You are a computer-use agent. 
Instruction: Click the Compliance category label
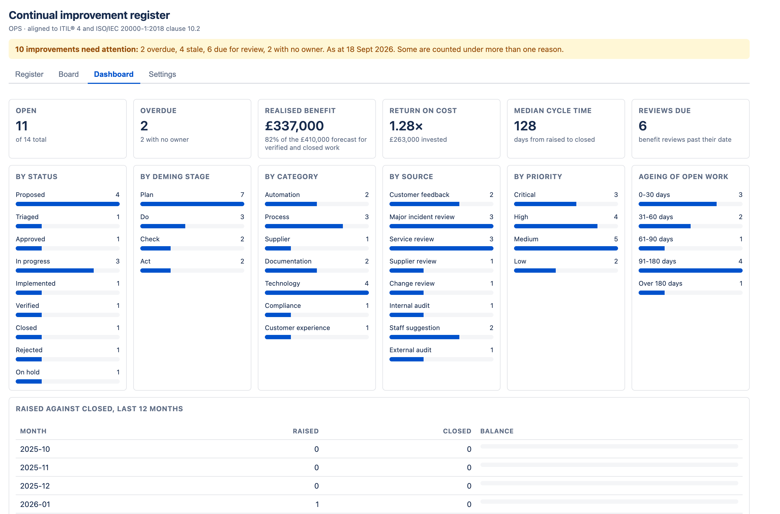coord(282,305)
